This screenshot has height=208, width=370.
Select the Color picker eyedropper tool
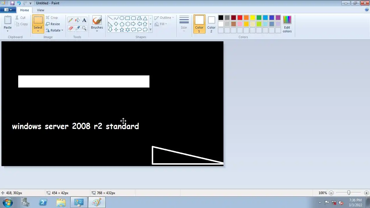point(77,28)
